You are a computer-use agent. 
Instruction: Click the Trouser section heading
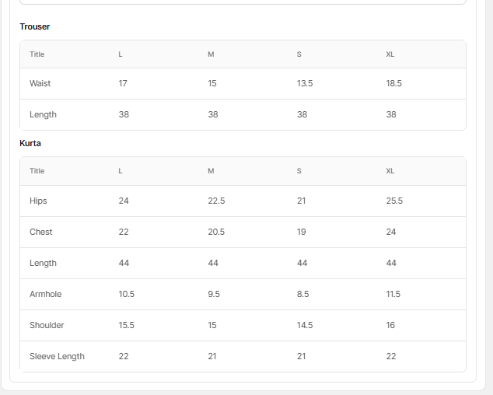pyautogui.click(x=35, y=26)
